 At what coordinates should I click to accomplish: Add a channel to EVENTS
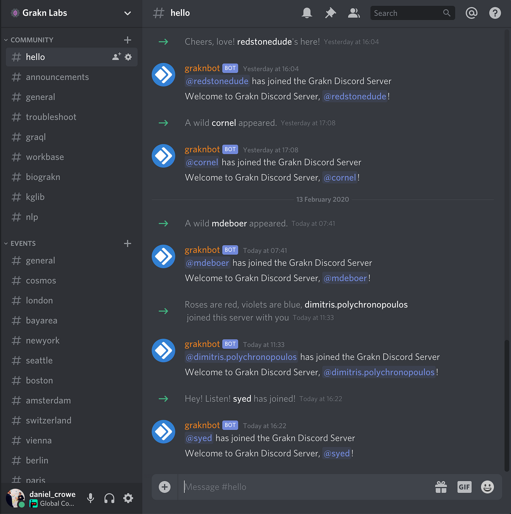[127, 243]
